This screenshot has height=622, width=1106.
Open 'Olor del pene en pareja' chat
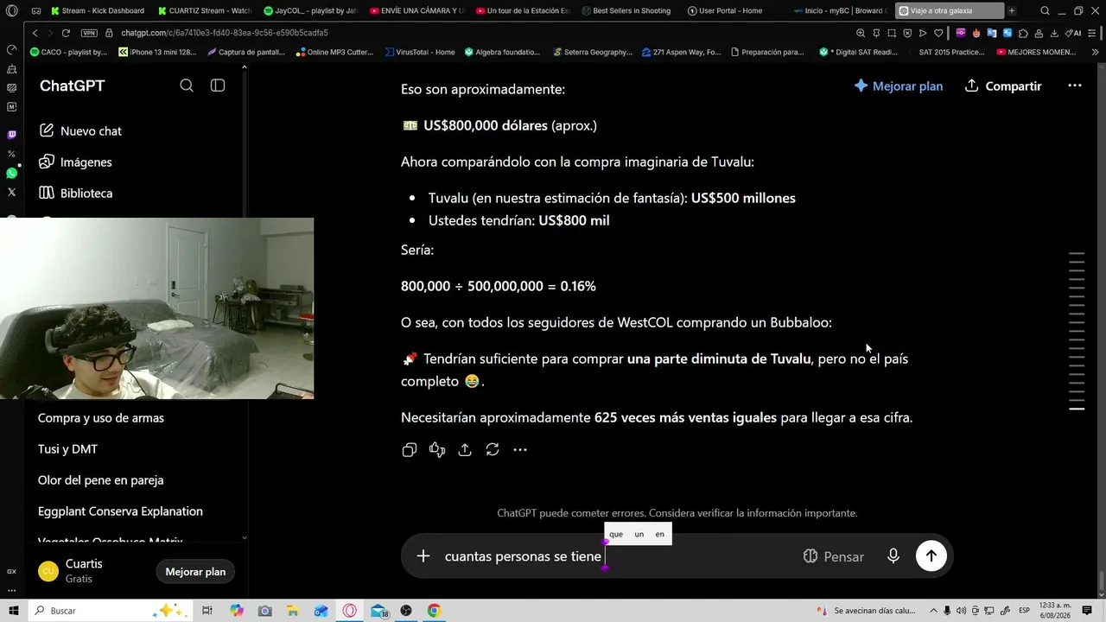coord(100,480)
